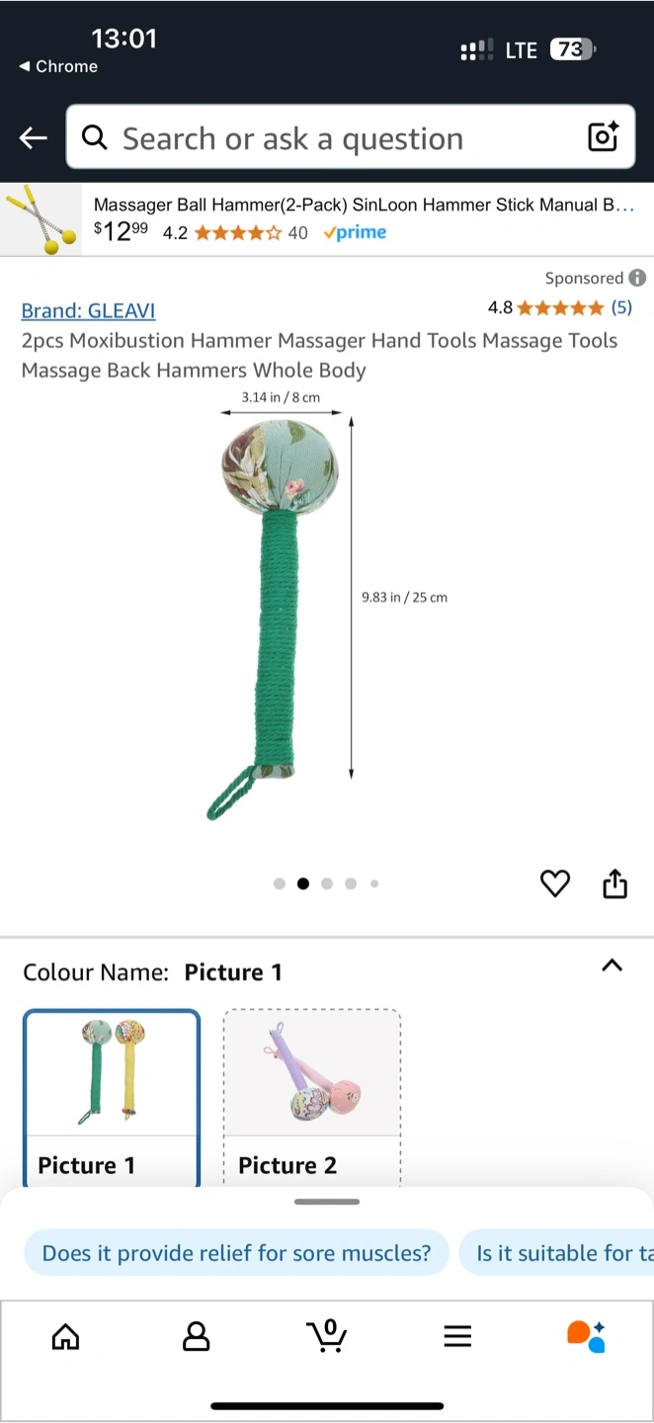
Task: Tap "Does it provide relief for sore muscles?"
Action: 237,1253
